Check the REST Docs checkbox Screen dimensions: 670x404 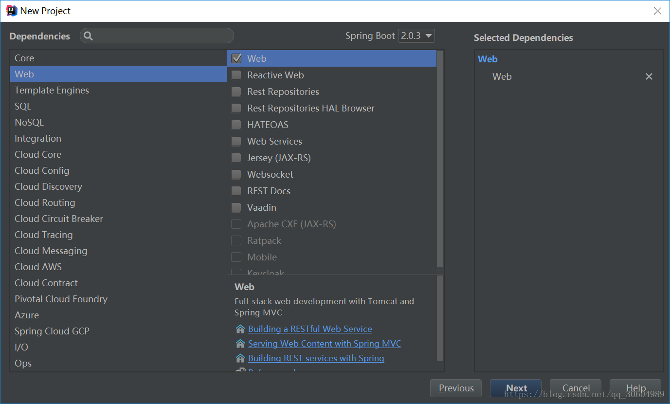[x=236, y=191]
